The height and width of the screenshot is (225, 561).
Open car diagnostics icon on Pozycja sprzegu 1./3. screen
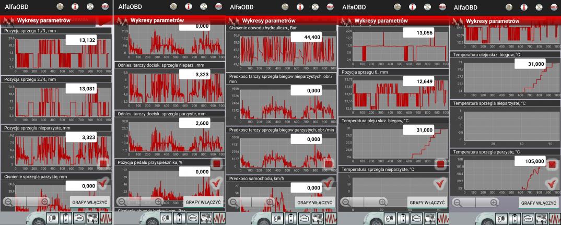92,218
